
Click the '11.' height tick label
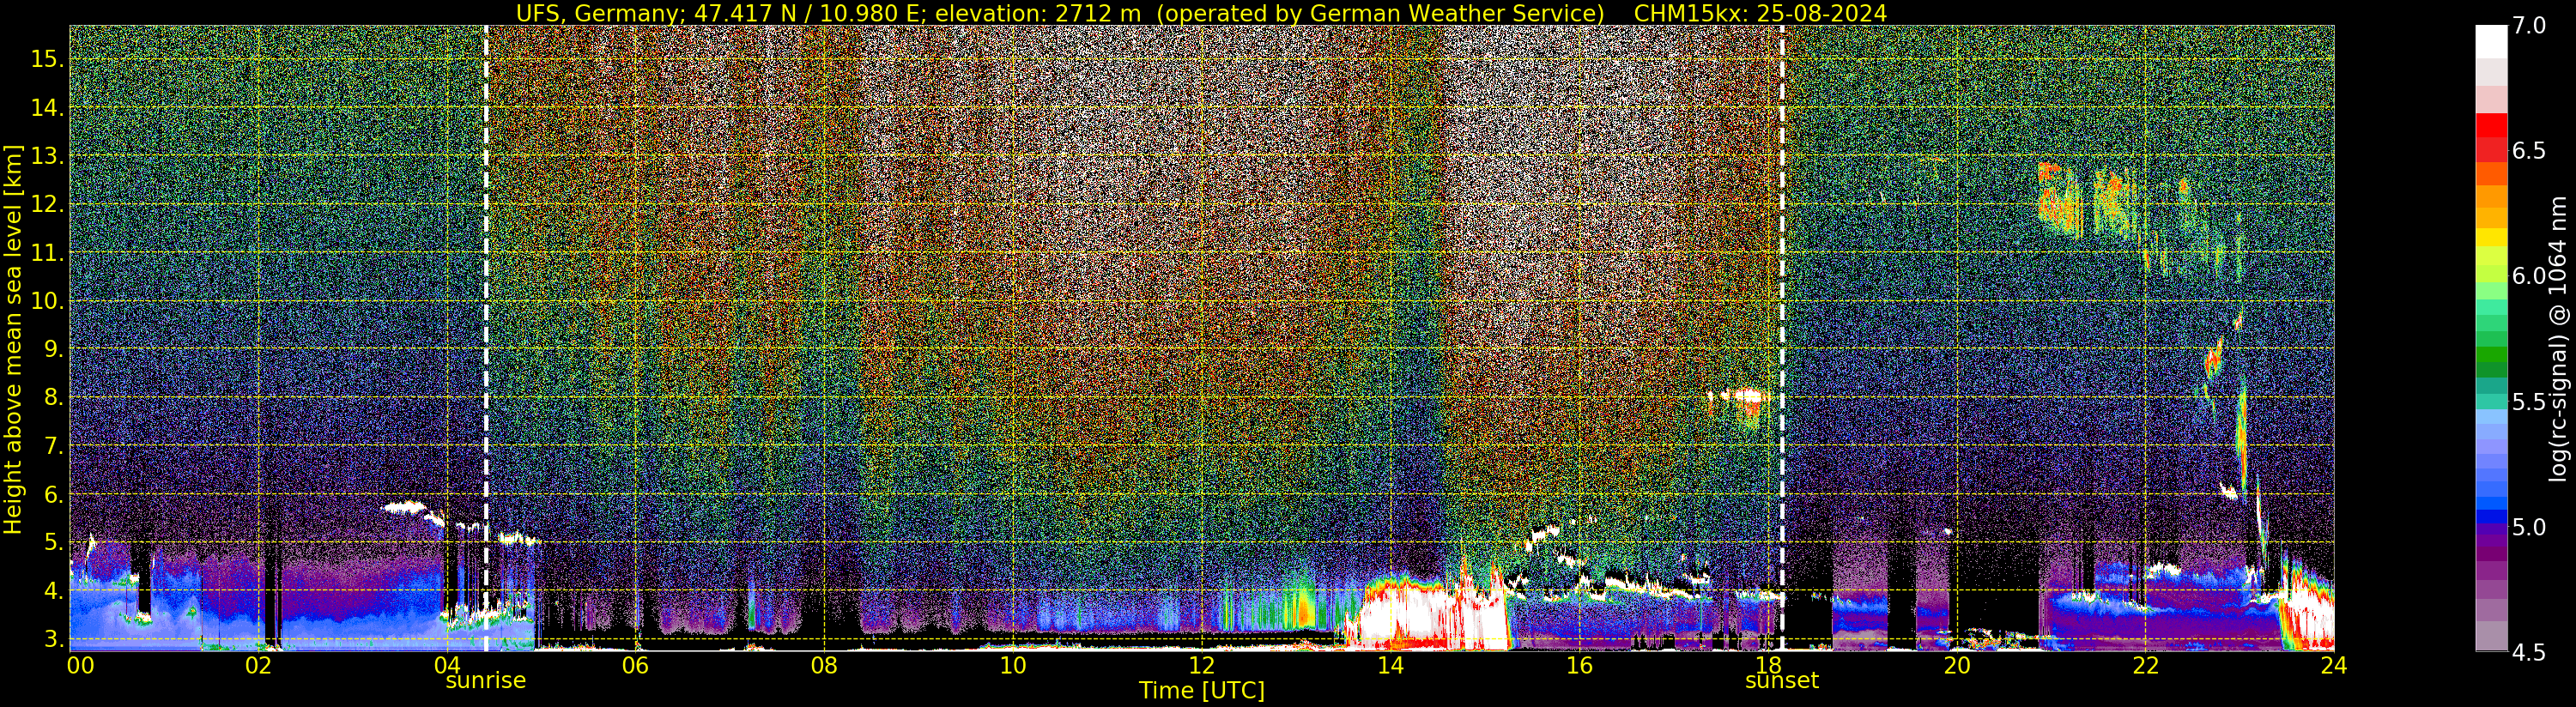[47, 252]
